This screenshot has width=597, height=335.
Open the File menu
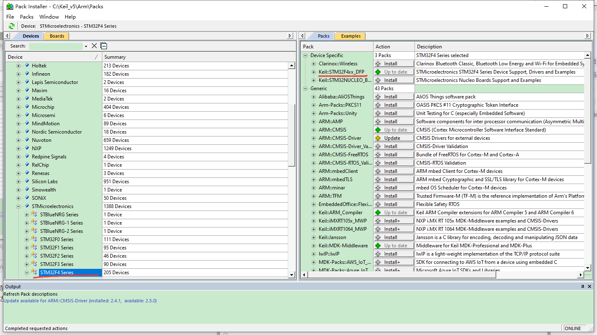pos(10,17)
